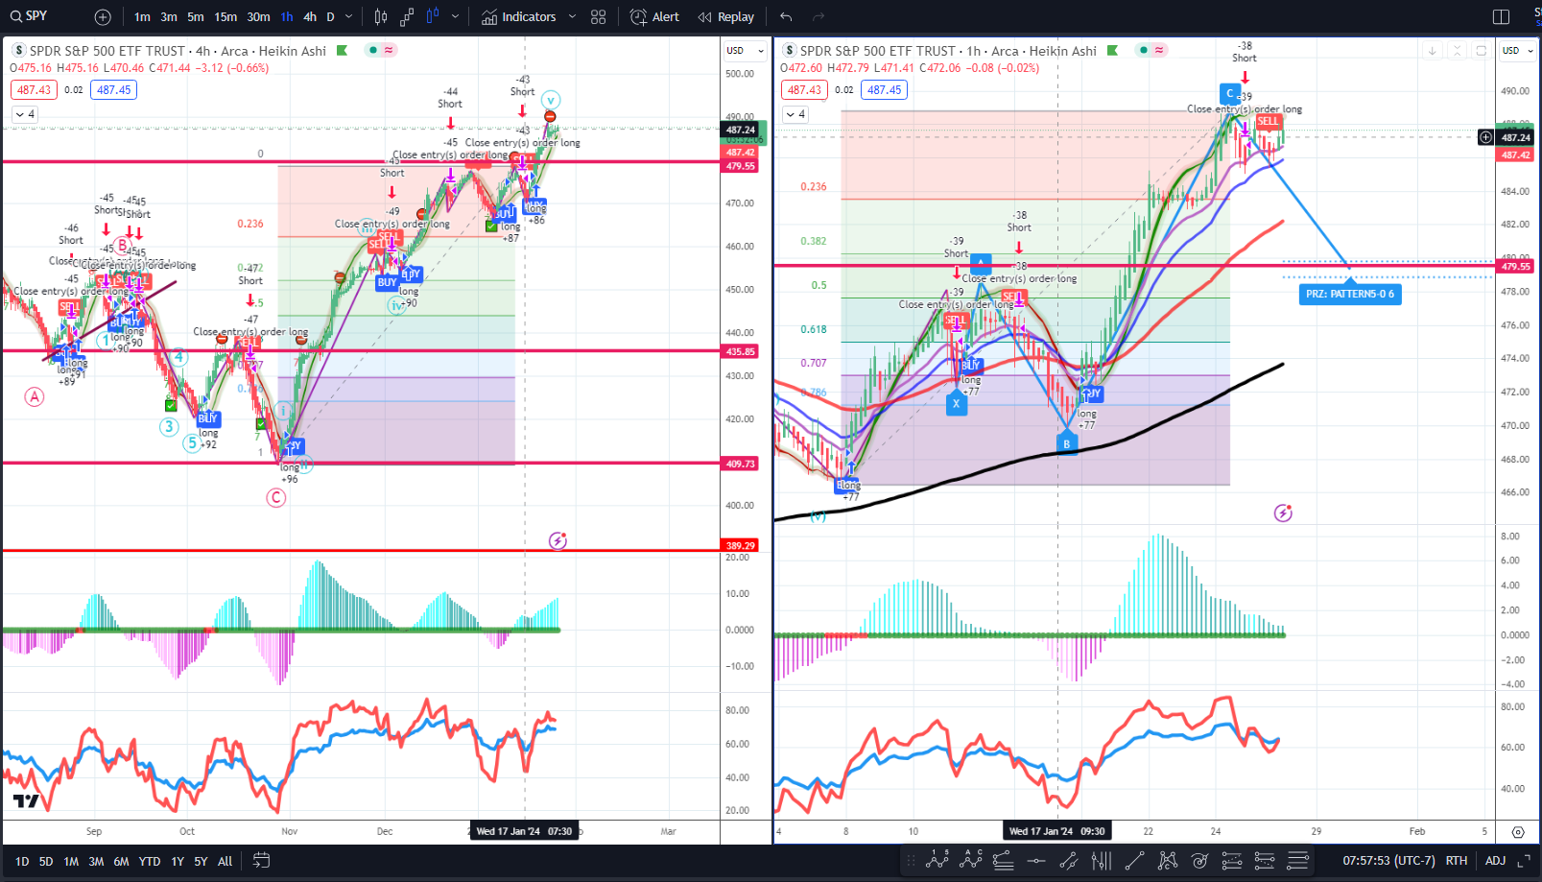Create an Alert

tap(654, 16)
